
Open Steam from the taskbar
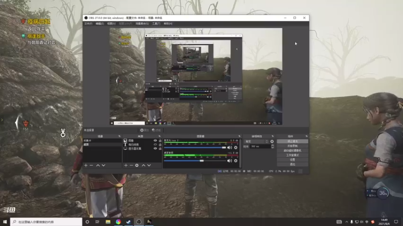click(128, 222)
